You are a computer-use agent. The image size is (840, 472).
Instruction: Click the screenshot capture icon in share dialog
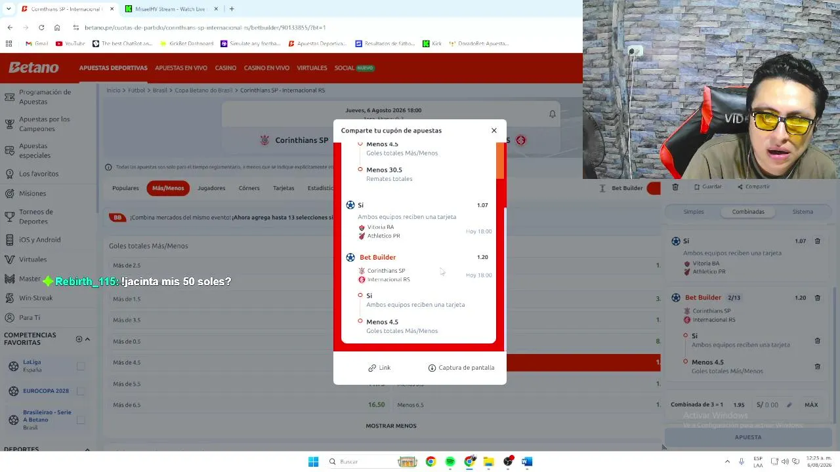tap(432, 368)
